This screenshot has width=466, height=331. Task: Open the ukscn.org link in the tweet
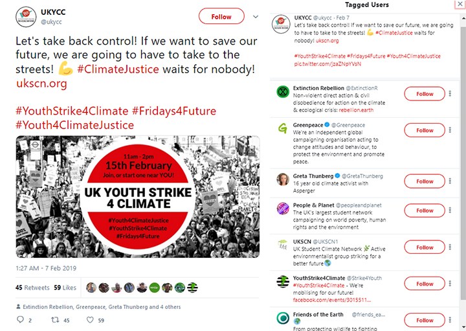pos(41,84)
